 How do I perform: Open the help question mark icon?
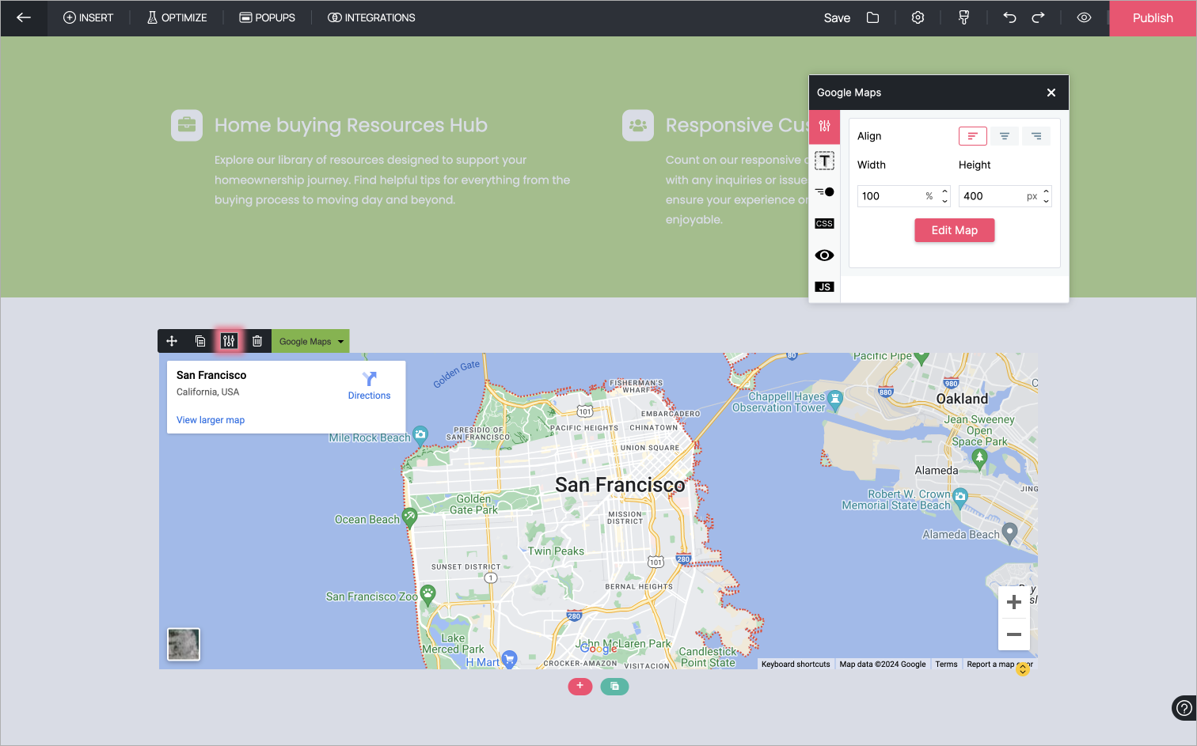click(x=1184, y=707)
